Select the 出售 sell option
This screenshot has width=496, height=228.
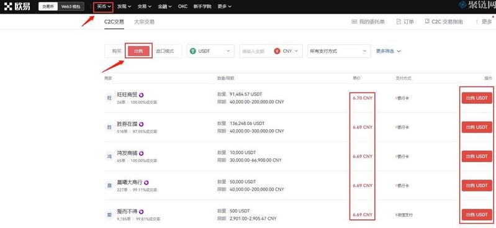(x=138, y=51)
